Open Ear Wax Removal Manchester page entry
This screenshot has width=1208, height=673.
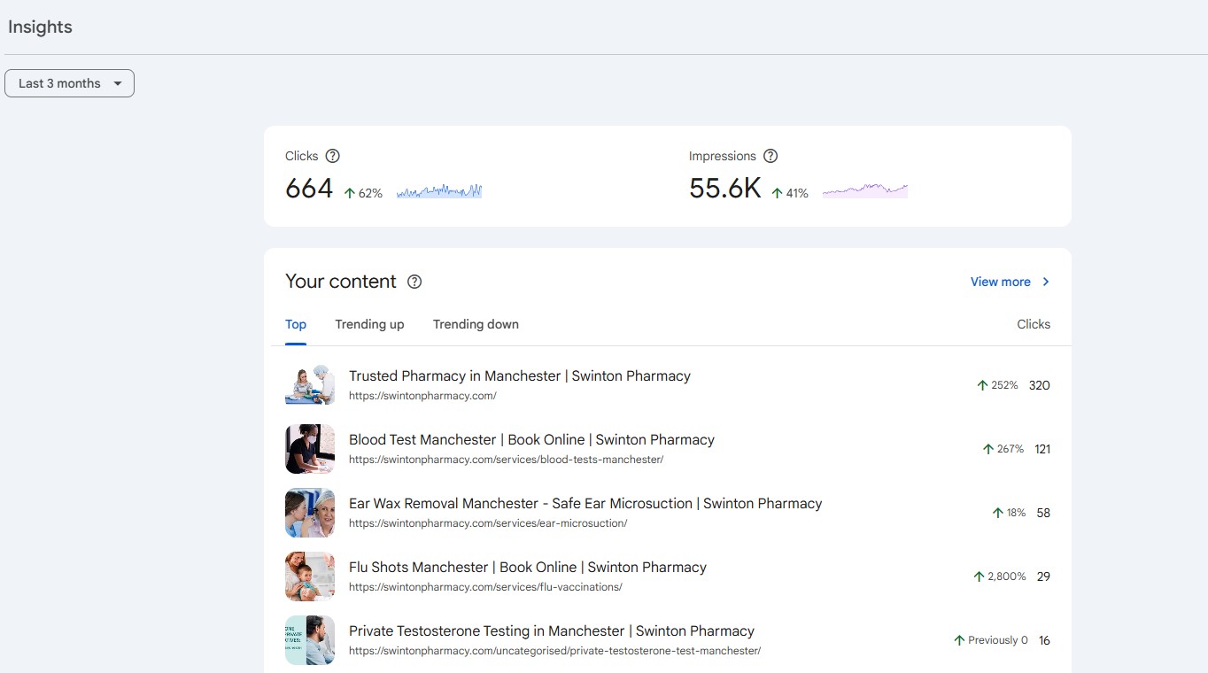pos(585,504)
